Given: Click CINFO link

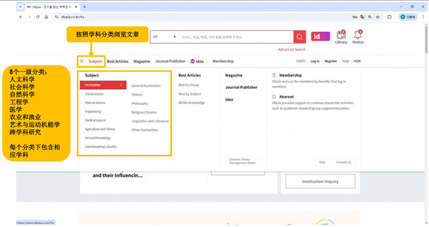Looking at the screenshot, I should click(300, 61).
